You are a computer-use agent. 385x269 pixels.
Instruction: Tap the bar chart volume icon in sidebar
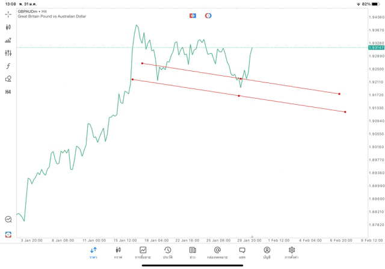[8, 40]
